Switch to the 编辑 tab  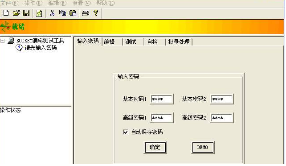[112, 42]
